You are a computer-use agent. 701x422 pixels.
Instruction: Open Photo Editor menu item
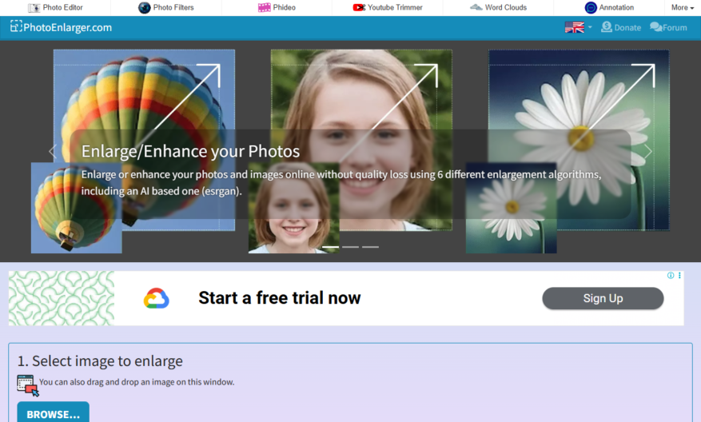[55, 8]
